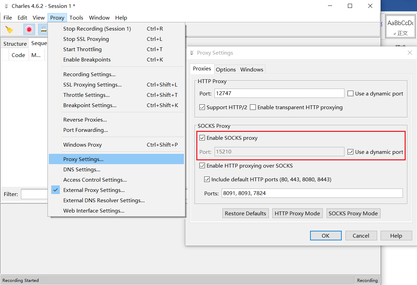
Task: Open External Proxy Settings menu entry
Action: [x=94, y=190]
